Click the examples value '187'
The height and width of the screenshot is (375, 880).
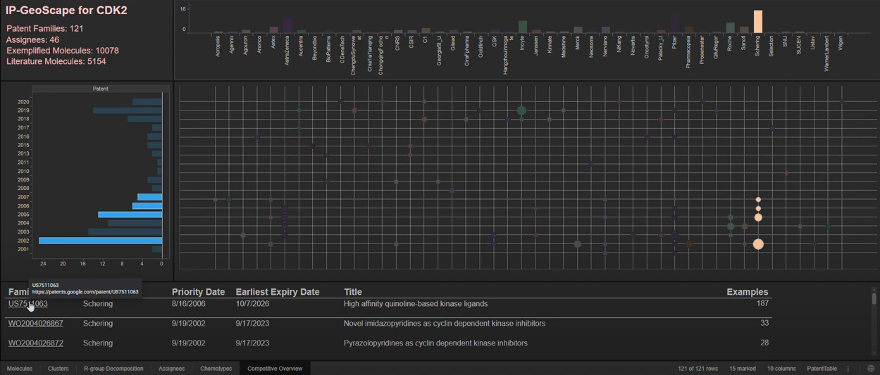pos(762,304)
